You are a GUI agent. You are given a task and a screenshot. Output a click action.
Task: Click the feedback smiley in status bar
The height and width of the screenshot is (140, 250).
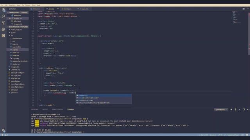[247, 135]
